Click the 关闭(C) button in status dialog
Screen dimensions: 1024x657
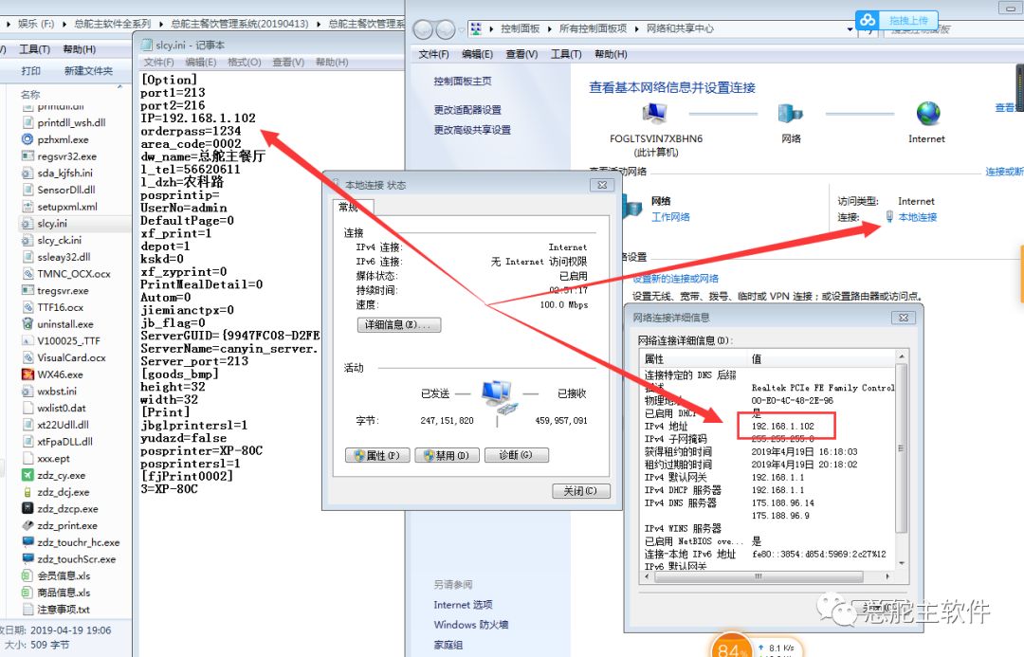(580, 491)
